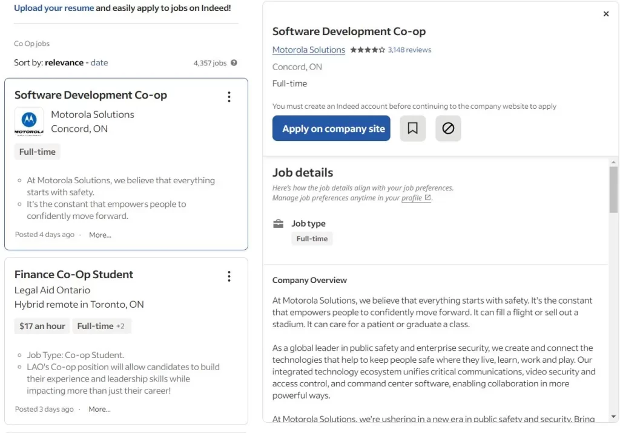Click 'Posted 4 days ago' text

pos(45,234)
